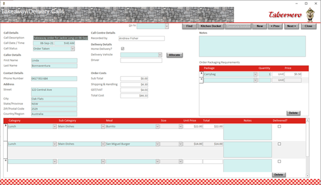Screen dimensions: 321x185
Task: Click the call Notes text area
Action: (253, 46)
